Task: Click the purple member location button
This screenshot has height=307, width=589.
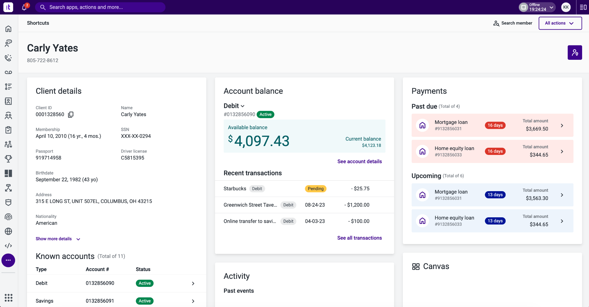Action: tap(575, 53)
